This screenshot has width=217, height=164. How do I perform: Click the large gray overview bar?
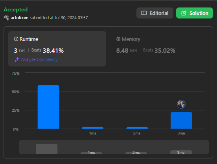click(47, 149)
